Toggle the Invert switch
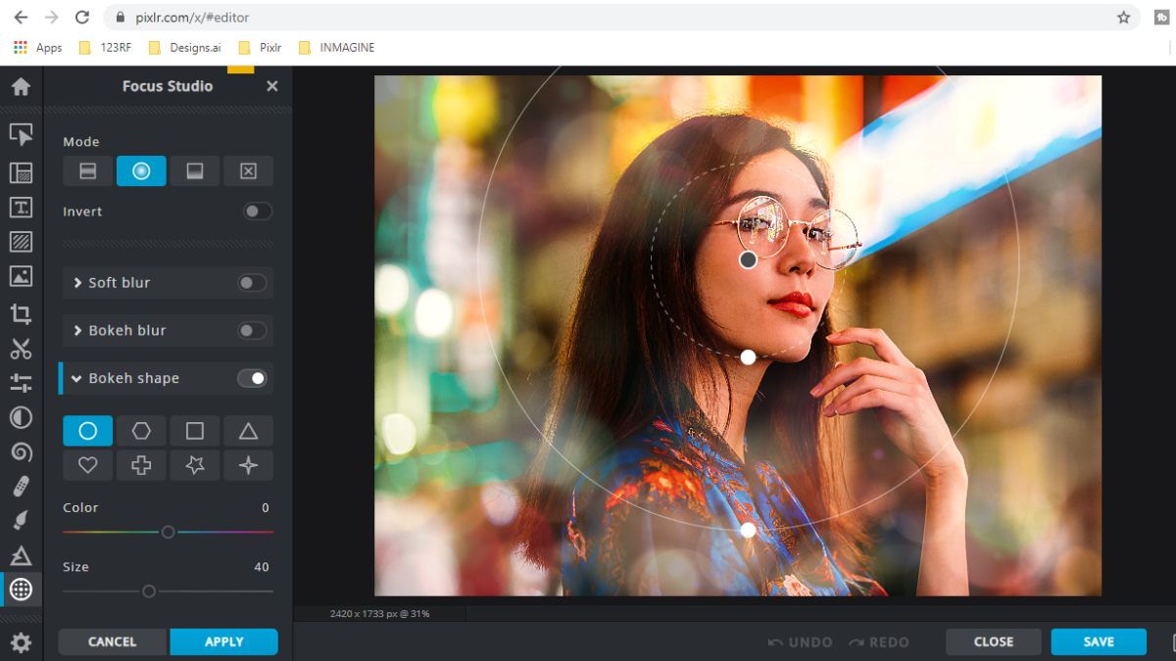Viewport: 1176px width, 661px height. tap(257, 211)
